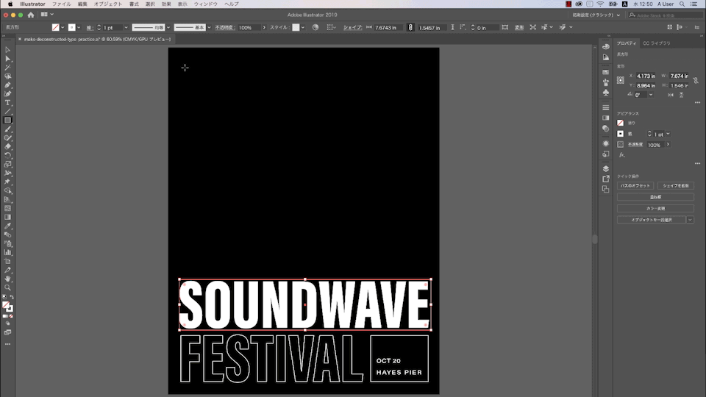Image resolution: width=706 pixels, height=397 pixels.
Task: Set the reference point in Transform grid
Action: pos(621,80)
